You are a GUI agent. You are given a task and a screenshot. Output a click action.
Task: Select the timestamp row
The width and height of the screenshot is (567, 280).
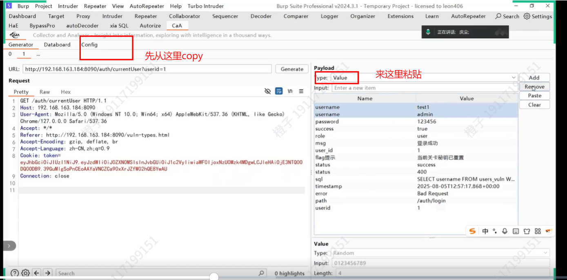click(416, 186)
